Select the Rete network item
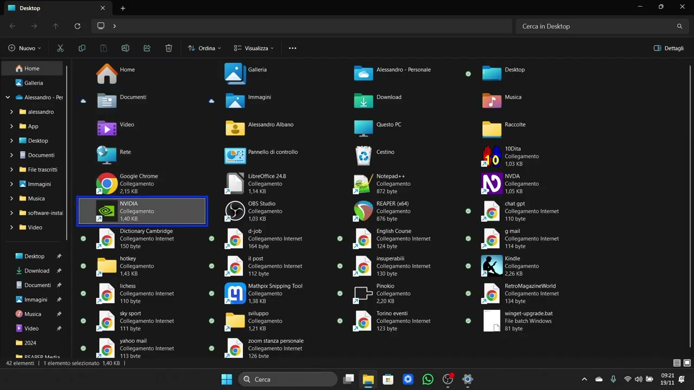 [x=142, y=156]
